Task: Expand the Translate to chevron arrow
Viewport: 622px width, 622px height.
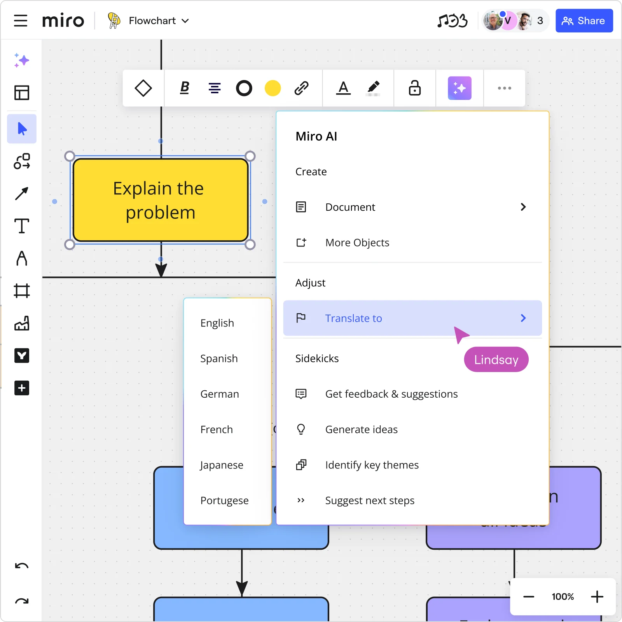Action: click(523, 318)
